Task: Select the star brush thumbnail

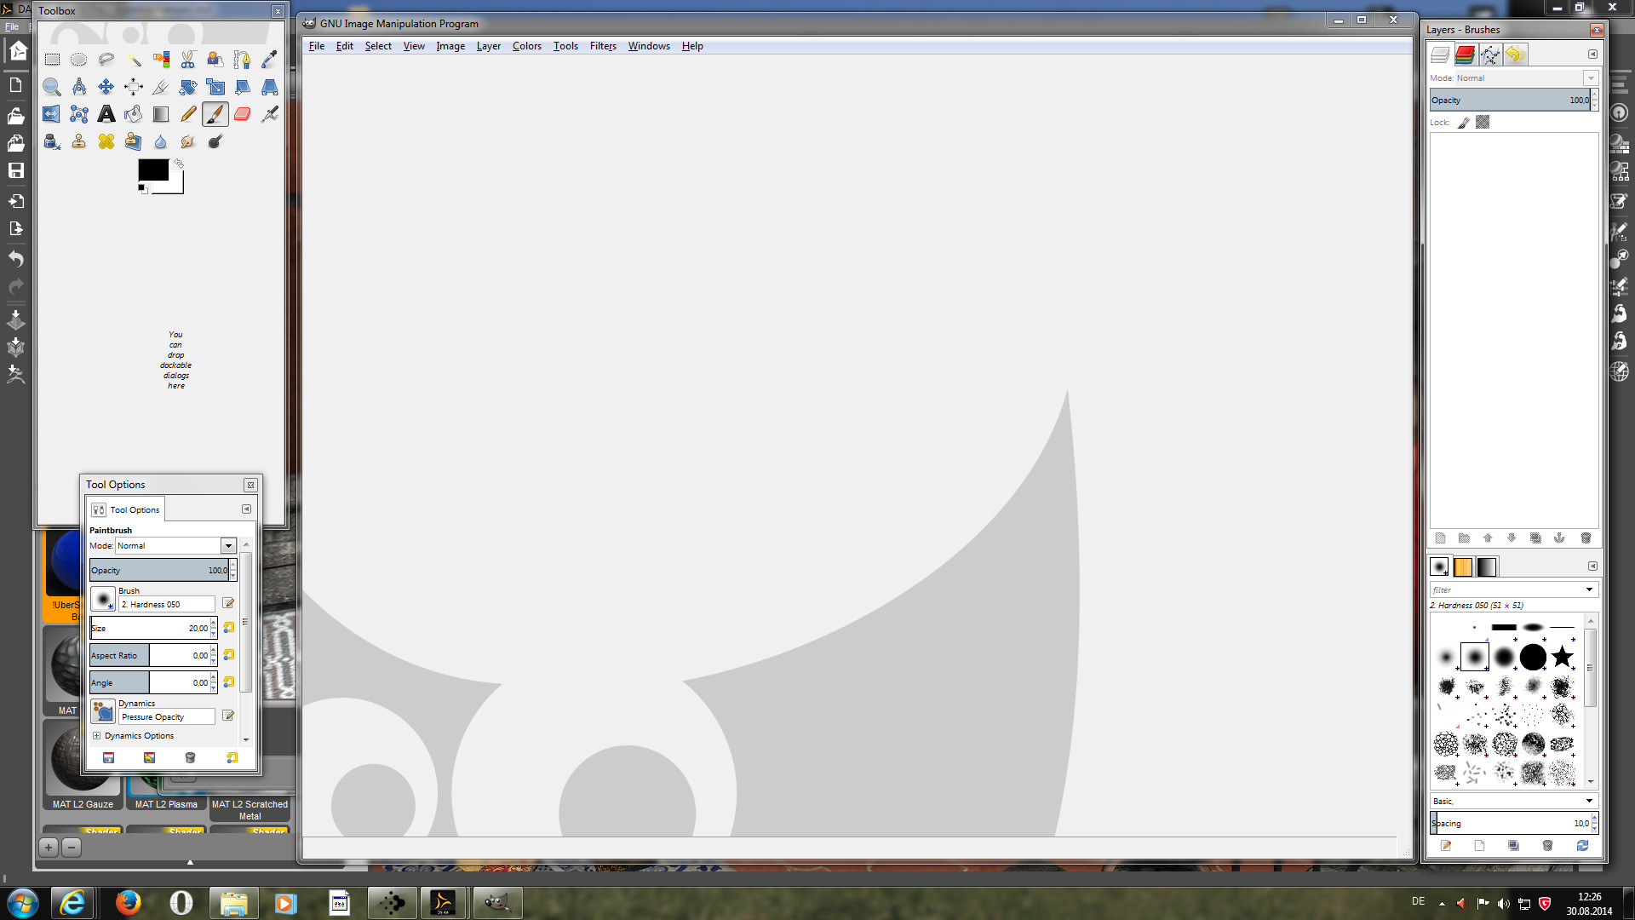Action: (x=1562, y=657)
